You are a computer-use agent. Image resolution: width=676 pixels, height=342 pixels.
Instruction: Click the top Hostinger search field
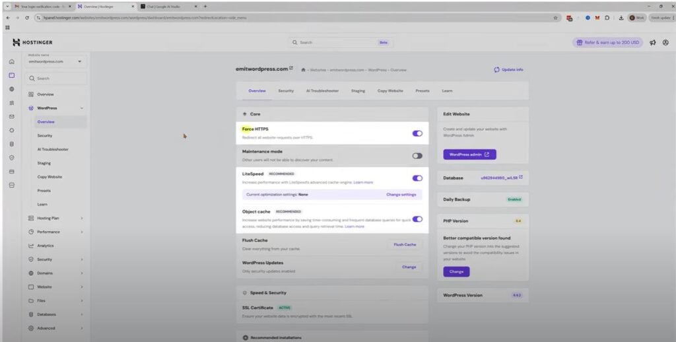341,42
